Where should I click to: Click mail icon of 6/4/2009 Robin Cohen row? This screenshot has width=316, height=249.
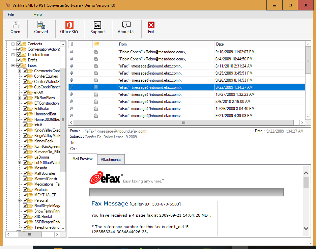pyautogui.click(x=96, y=59)
